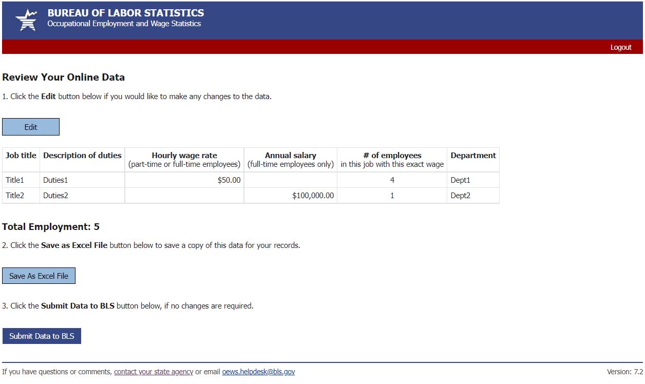Email oews.helpdesk@bls.gov link

[x=258, y=372]
